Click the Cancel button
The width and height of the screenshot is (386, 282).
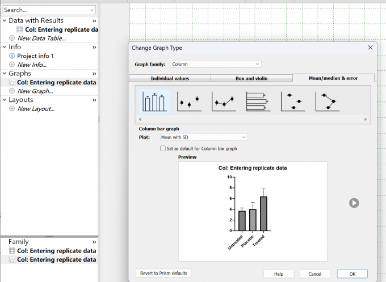(315, 274)
